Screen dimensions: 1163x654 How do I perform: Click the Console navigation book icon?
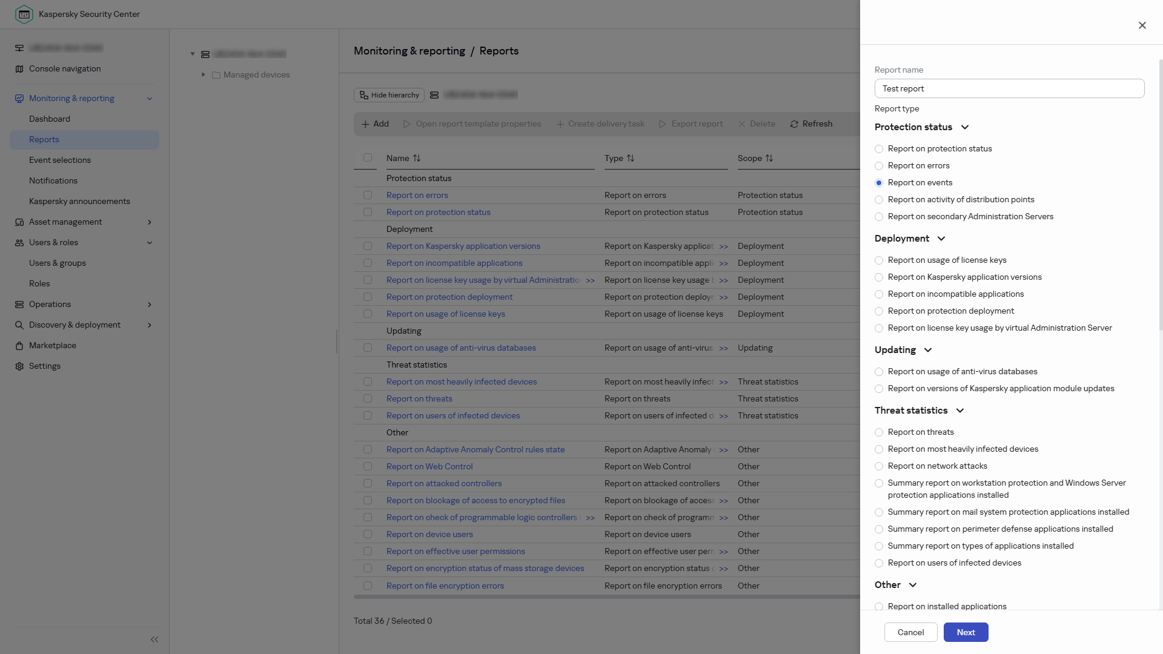pos(19,69)
